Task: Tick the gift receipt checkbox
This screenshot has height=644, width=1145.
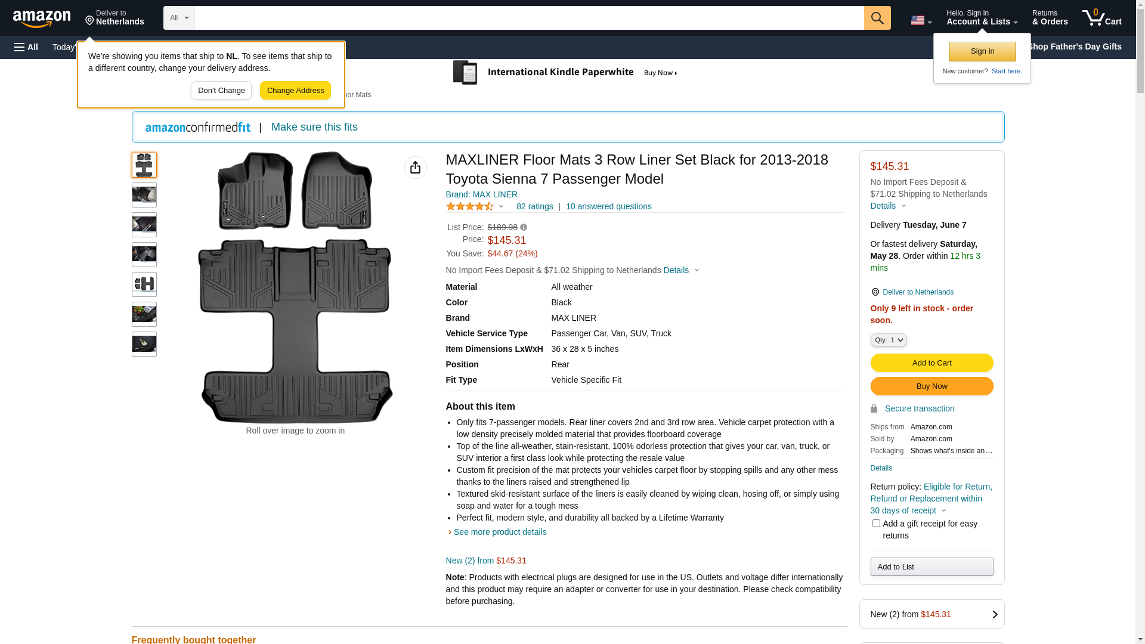Action: 875,523
